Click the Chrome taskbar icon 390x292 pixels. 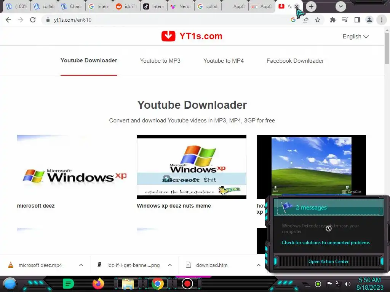(157, 284)
